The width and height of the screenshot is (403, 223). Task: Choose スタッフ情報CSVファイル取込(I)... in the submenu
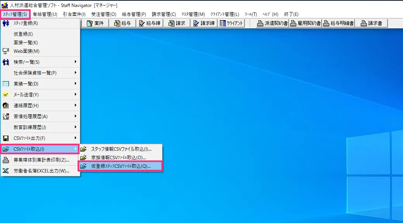tap(120, 149)
